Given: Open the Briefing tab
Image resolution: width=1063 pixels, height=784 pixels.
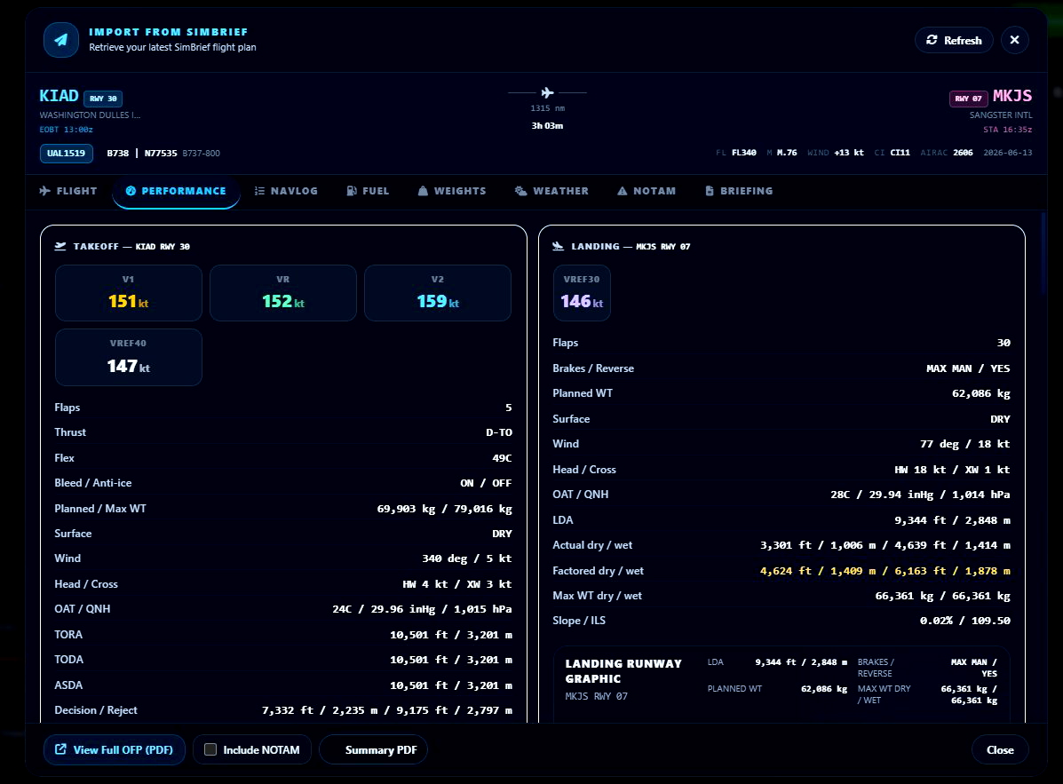Looking at the screenshot, I should point(739,191).
